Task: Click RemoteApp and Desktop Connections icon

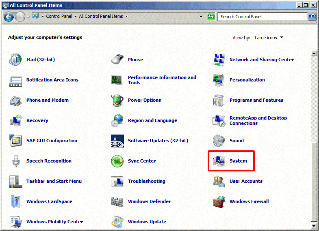Action: click(x=219, y=121)
